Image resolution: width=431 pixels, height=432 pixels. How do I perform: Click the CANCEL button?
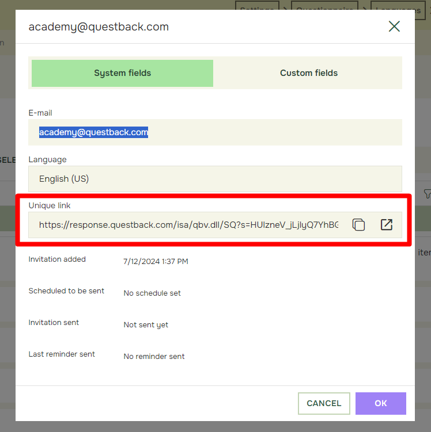point(324,403)
